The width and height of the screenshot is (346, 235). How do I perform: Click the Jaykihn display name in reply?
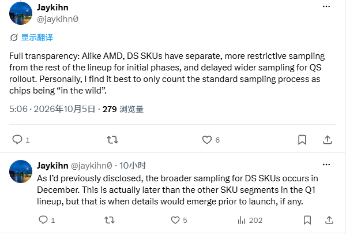[x=52, y=166]
